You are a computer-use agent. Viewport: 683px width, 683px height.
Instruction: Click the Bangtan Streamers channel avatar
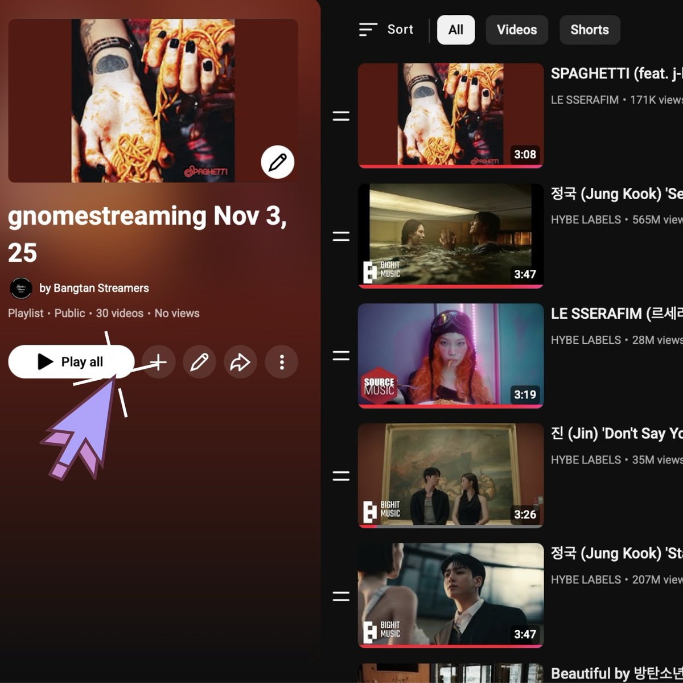click(21, 288)
